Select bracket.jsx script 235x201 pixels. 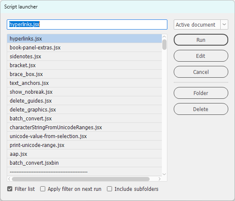click(85, 65)
